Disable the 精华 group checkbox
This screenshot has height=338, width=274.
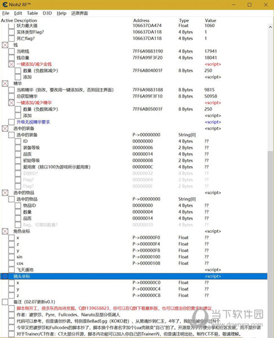pyautogui.click(x=5, y=83)
